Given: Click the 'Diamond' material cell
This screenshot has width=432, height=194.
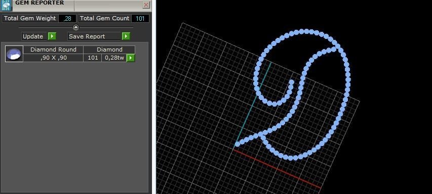Looking at the screenshot, I should pos(109,50).
